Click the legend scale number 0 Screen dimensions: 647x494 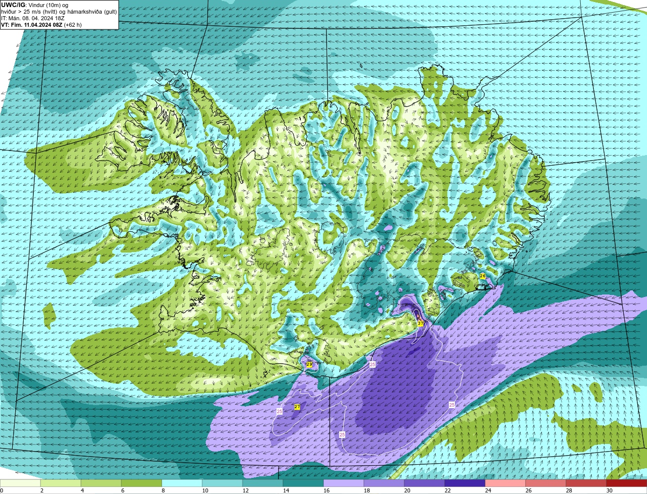(2, 490)
